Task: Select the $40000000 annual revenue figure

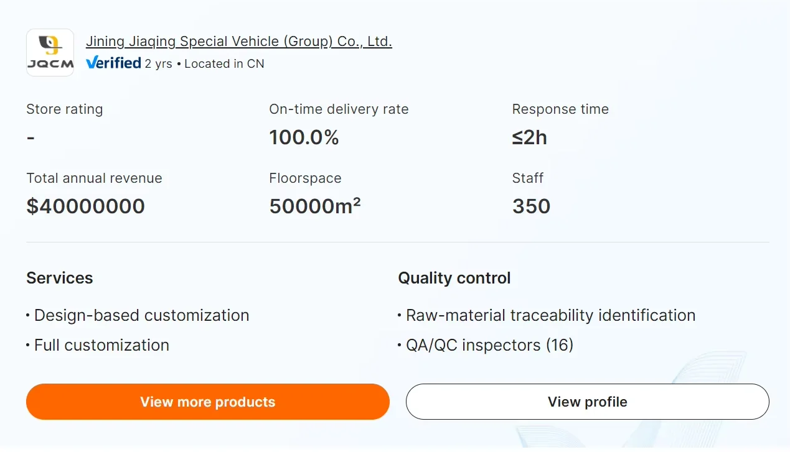Action: (85, 206)
